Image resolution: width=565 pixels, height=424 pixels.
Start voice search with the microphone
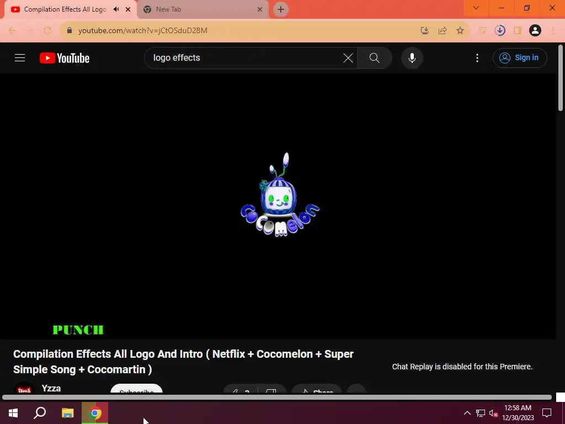412,57
